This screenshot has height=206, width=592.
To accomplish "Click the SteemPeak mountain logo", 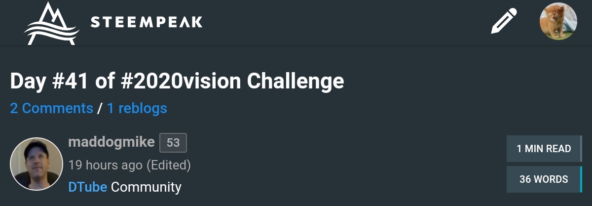I will [x=51, y=23].
